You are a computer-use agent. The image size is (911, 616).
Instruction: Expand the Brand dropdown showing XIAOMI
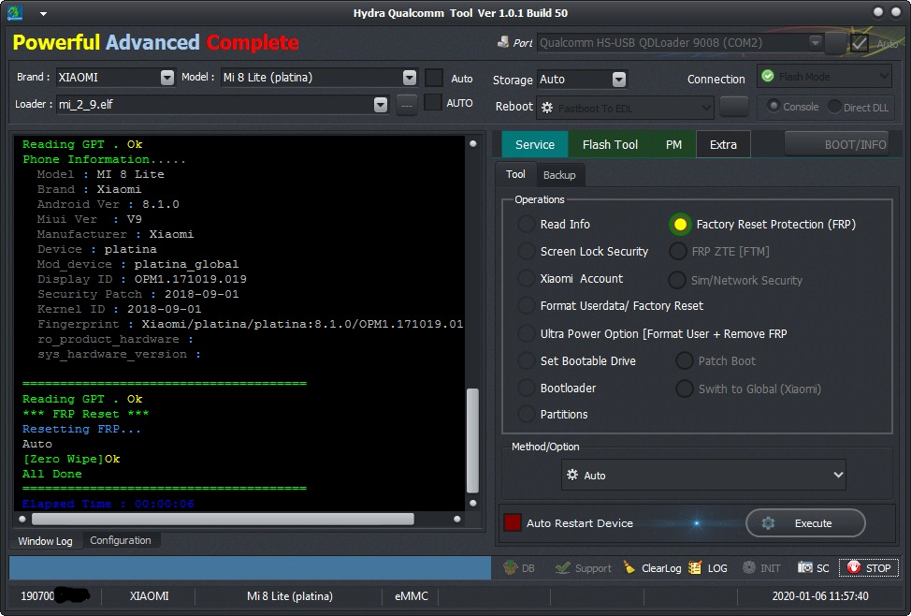pyautogui.click(x=166, y=78)
